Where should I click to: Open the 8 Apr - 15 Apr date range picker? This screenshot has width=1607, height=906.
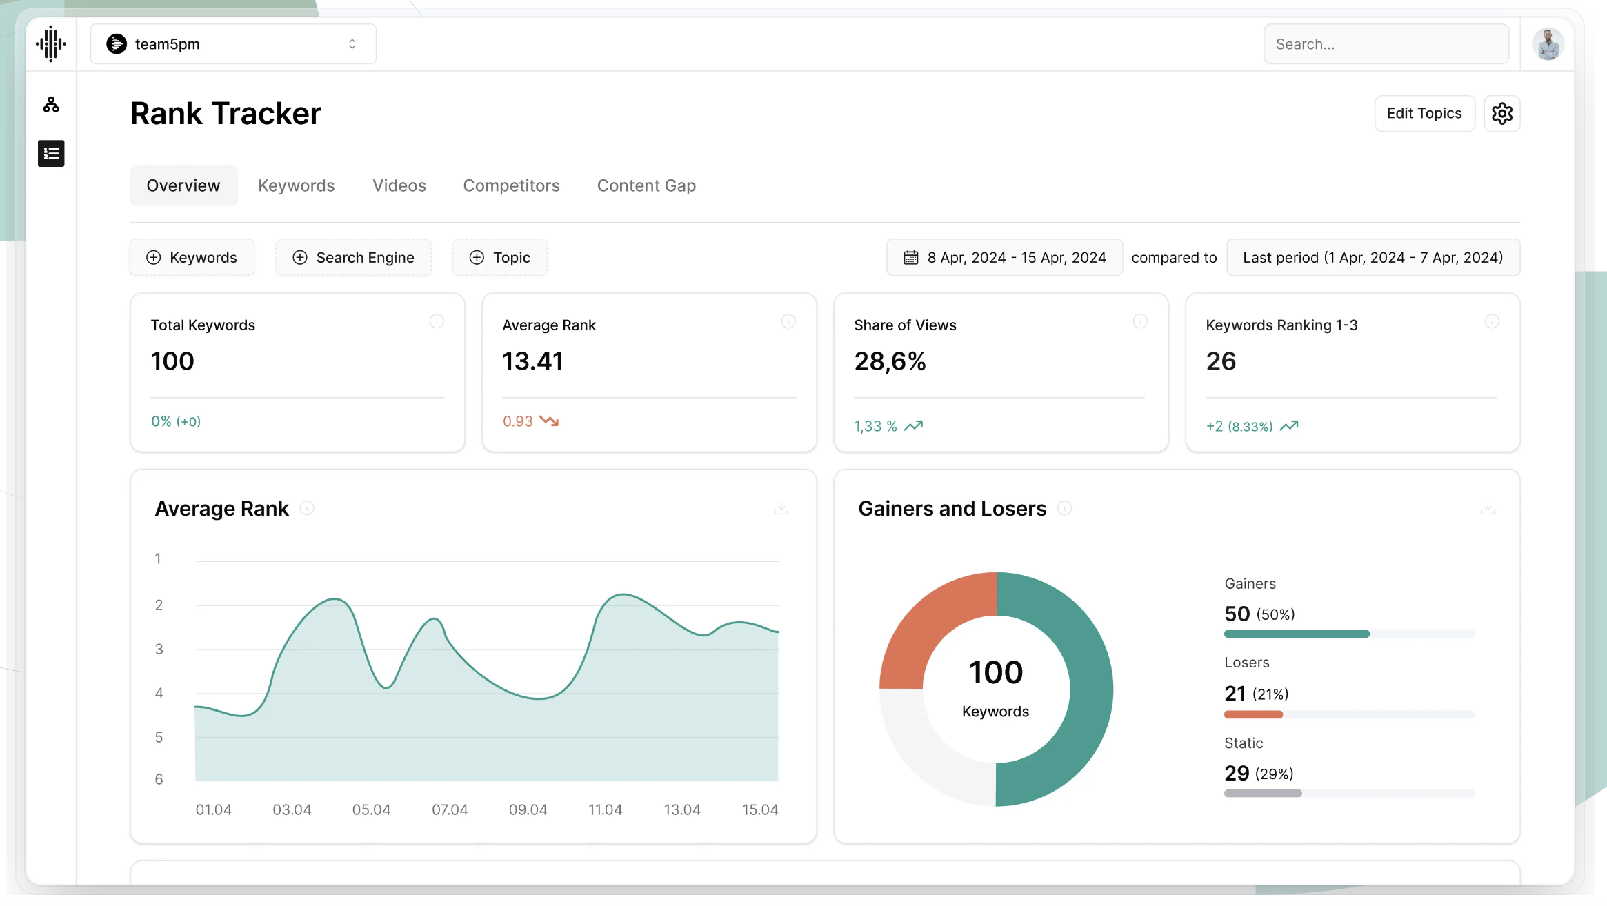pyautogui.click(x=1004, y=257)
